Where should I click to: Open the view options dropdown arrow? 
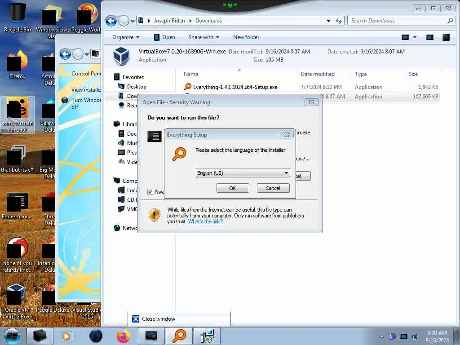(x=415, y=37)
